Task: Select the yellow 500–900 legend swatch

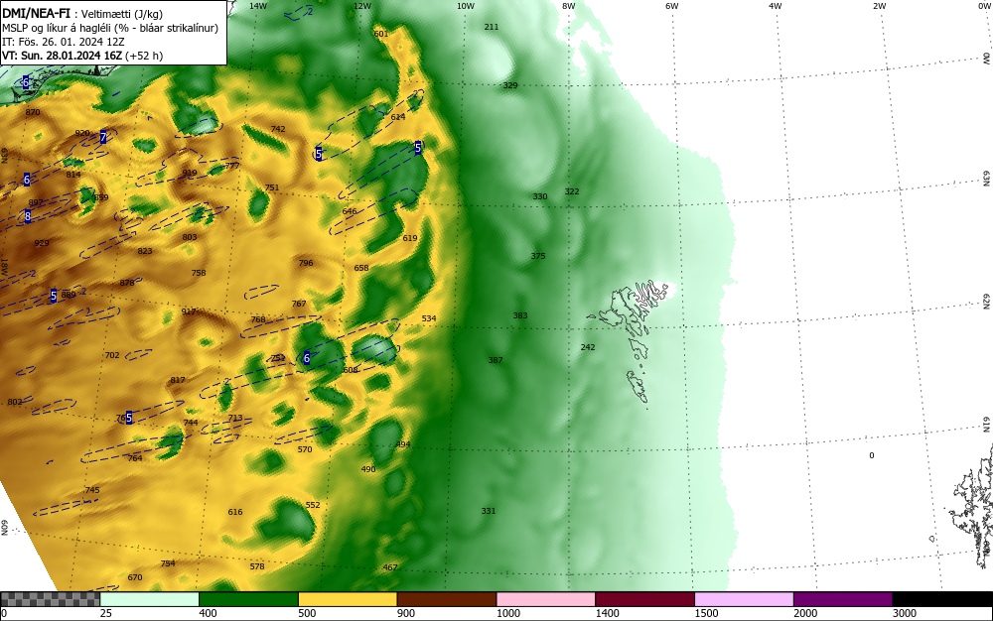Action: [x=348, y=599]
